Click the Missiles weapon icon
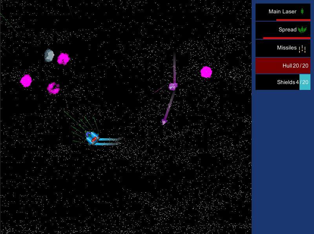314x234 pixels. 302,48
